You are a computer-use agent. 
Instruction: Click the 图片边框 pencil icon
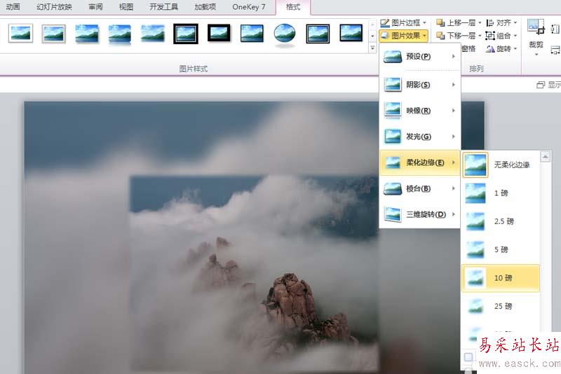click(384, 23)
